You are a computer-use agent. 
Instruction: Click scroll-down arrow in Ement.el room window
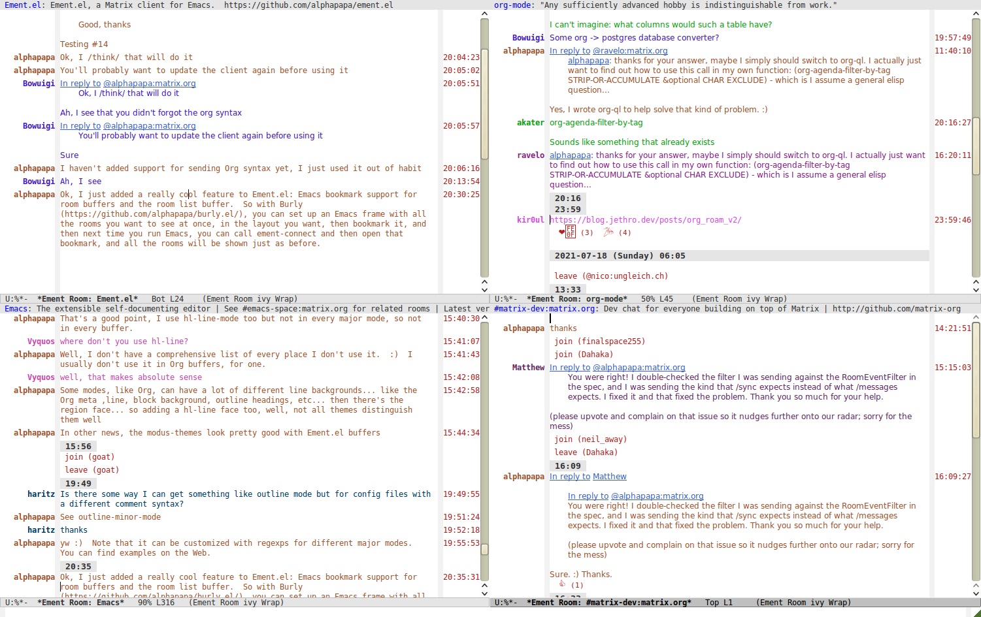484,289
